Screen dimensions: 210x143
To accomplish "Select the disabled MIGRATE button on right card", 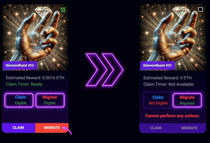I will coord(189,128).
